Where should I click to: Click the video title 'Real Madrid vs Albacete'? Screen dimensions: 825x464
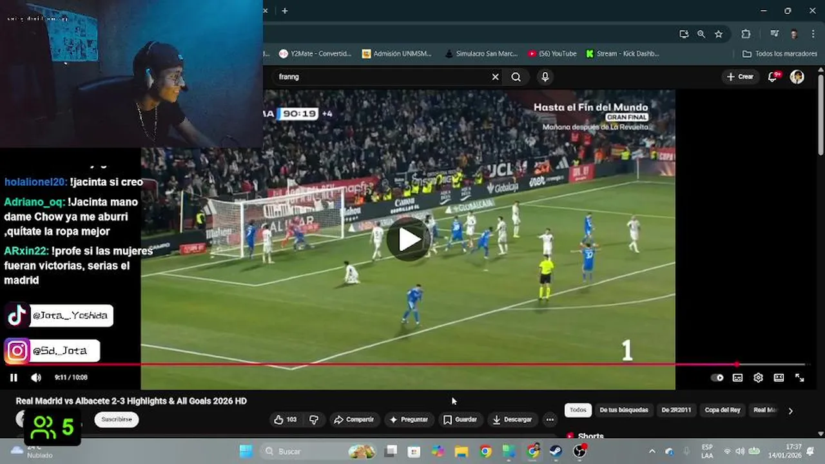click(131, 401)
